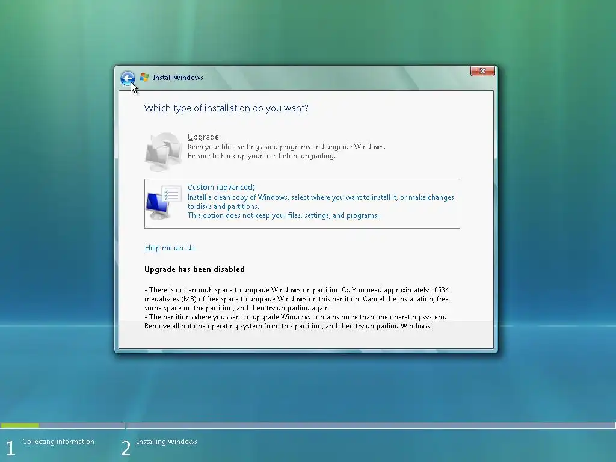Click 'Keep your files, settings, and programs' text
The width and height of the screenshot is (616, 462).
point(286,147)
